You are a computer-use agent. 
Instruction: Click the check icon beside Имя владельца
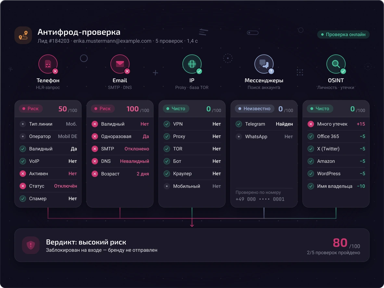tap(311, 186)
